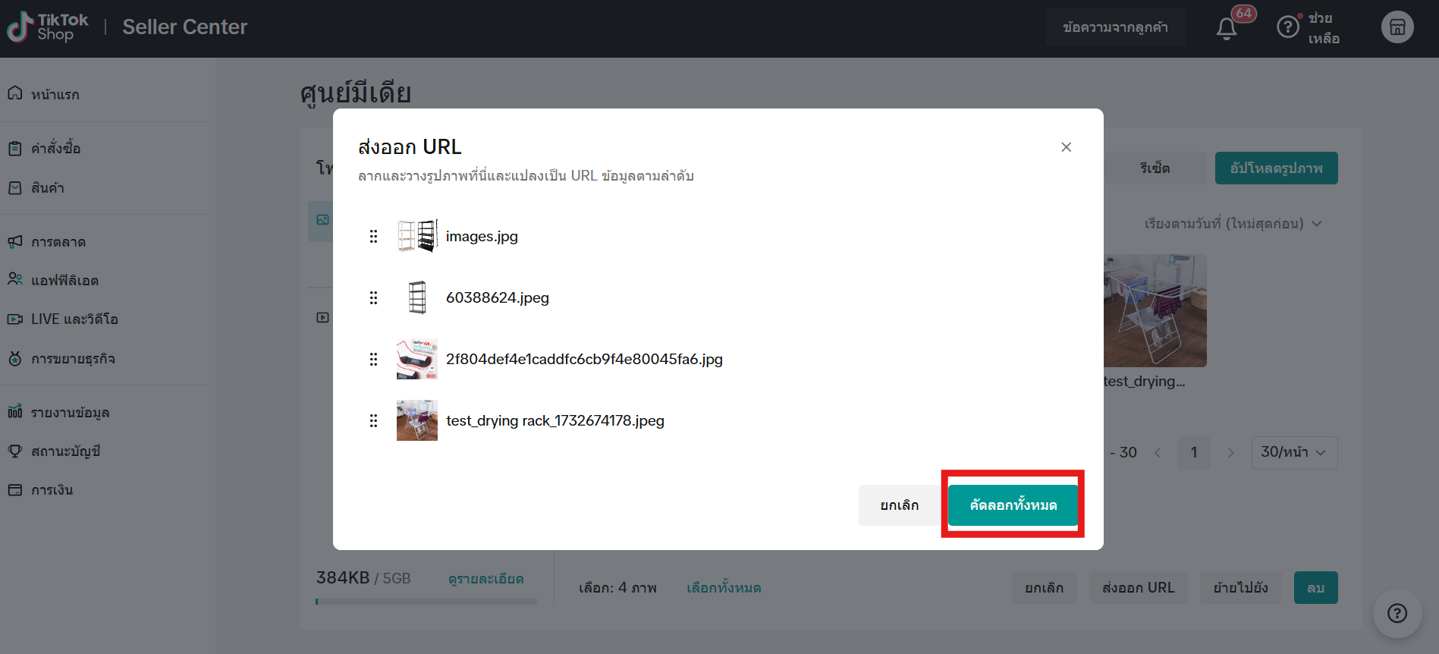Click the file name 60388624.jpeg
The width and height of the screenshot is (1439, 654).
498,297
